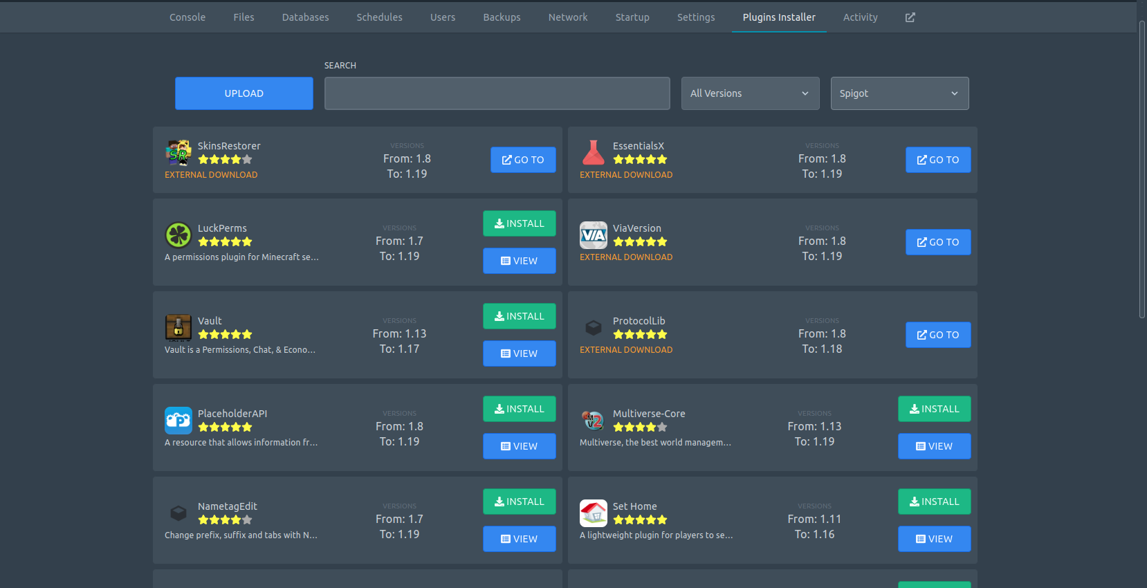This screenshot has height=588, width=1147.
Task: Open the Activity tab
Action: point(860,17)
